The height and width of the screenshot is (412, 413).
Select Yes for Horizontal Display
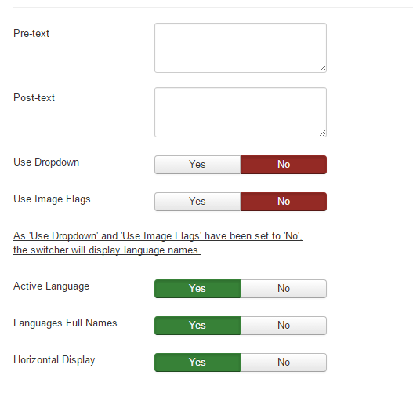click(197, 363)
